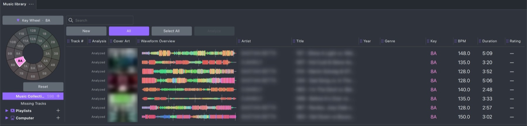The height and width of the screenshot is (126, 527).
Task: Grab handle icon of Artist column
Action: pos(239,41)
